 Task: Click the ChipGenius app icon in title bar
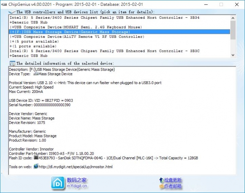click(x=4, y=4)
